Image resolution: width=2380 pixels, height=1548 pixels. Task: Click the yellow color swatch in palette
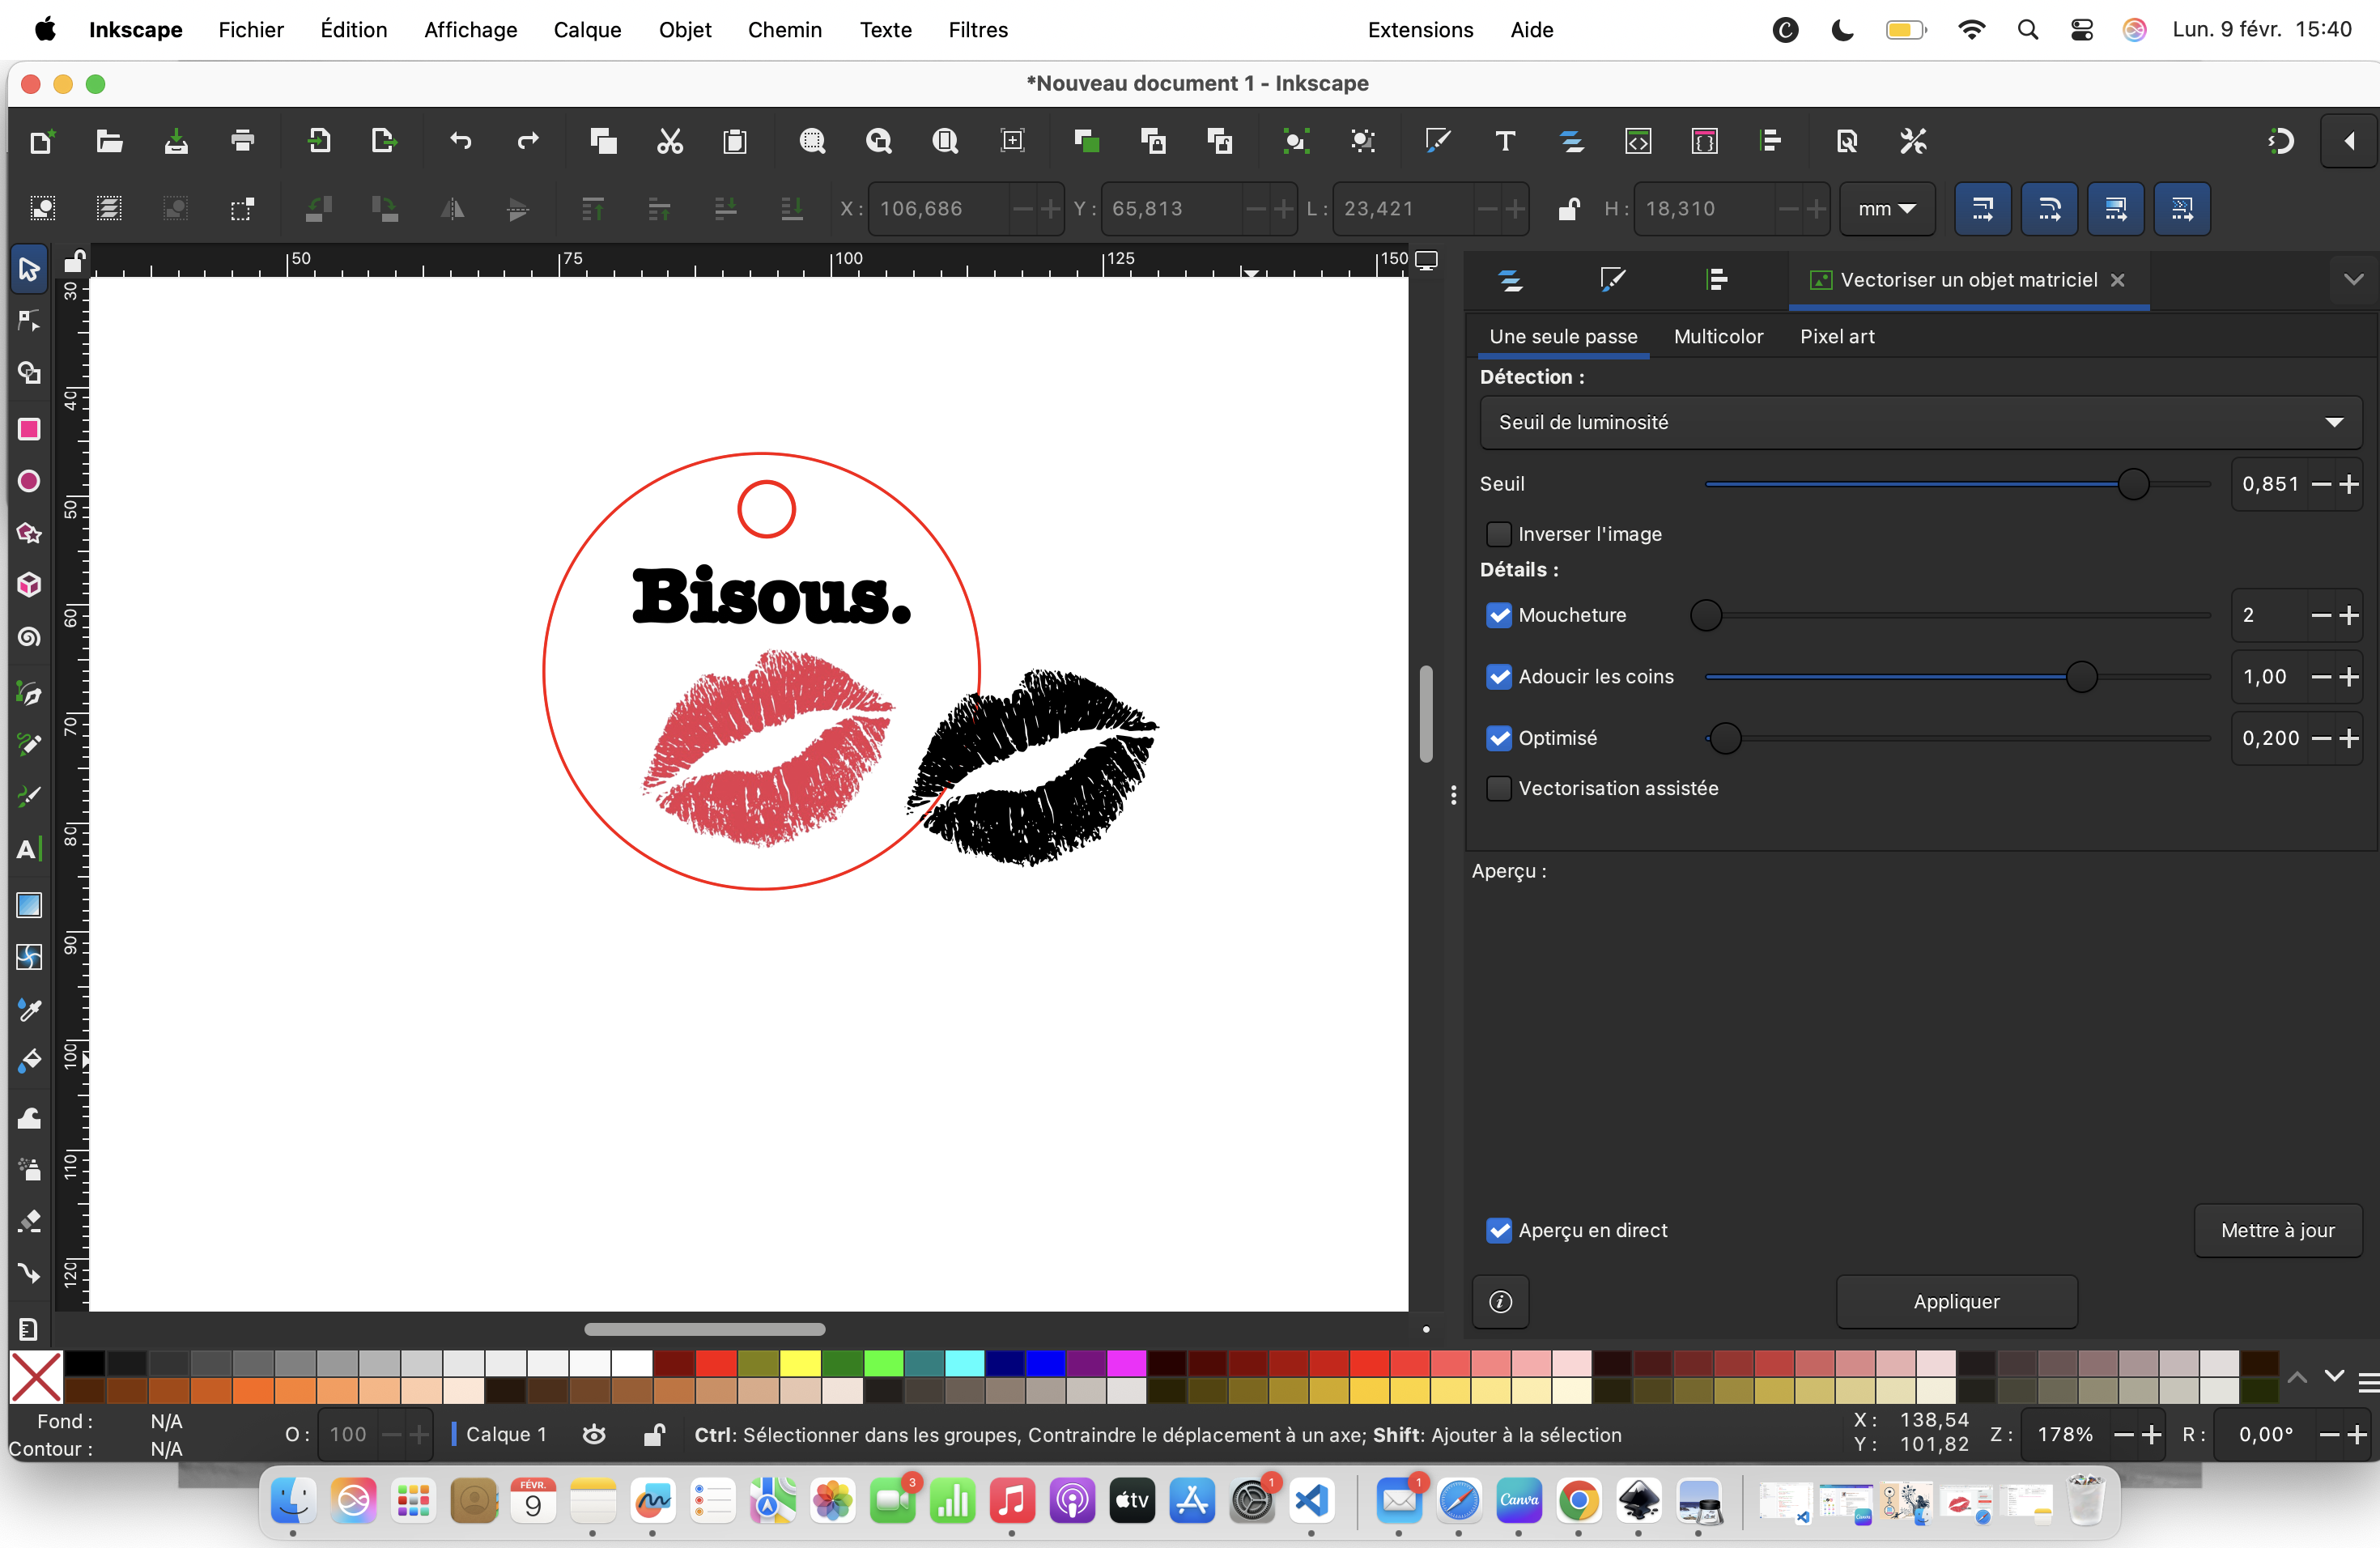pyautogui.click(x=800, y=1363)
